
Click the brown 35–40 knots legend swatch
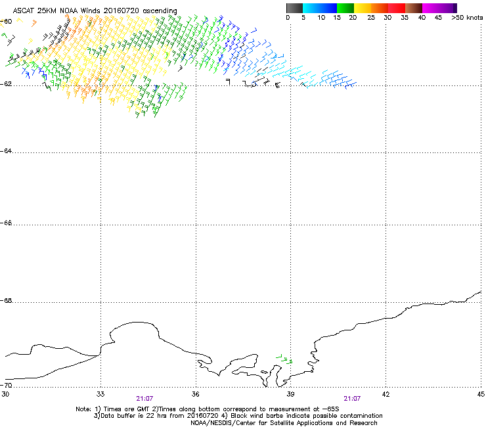click(414, 8)
